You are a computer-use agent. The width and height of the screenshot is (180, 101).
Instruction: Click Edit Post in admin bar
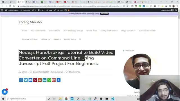coord(58,10)
